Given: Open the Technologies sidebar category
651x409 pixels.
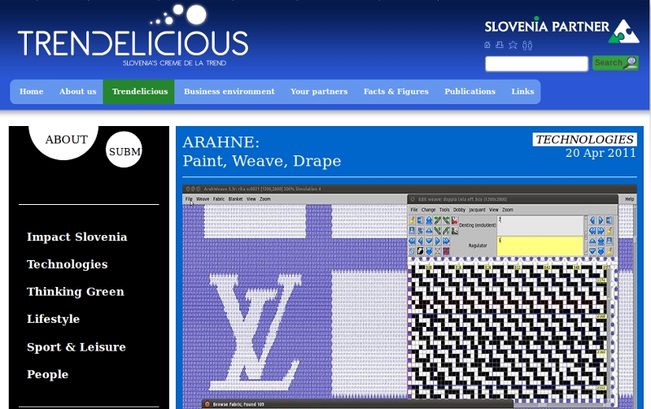Looking at the screenshot, I should pyautogui.click(x=68, y=264).
